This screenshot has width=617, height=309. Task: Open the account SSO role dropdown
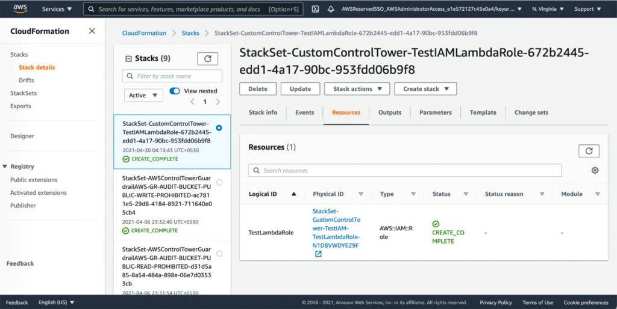pos(431,8)
